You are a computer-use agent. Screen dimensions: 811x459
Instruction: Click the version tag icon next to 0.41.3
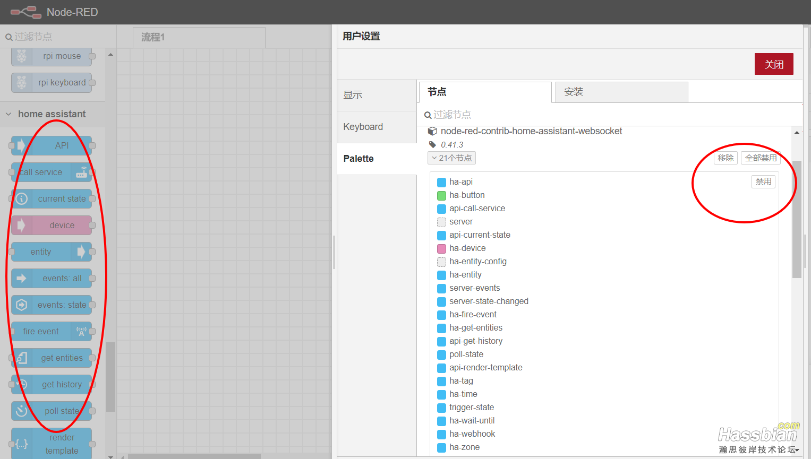[432, 144]
